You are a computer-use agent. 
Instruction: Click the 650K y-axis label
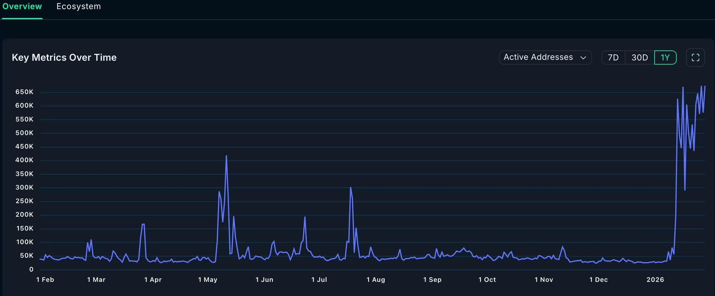[24, 92]
